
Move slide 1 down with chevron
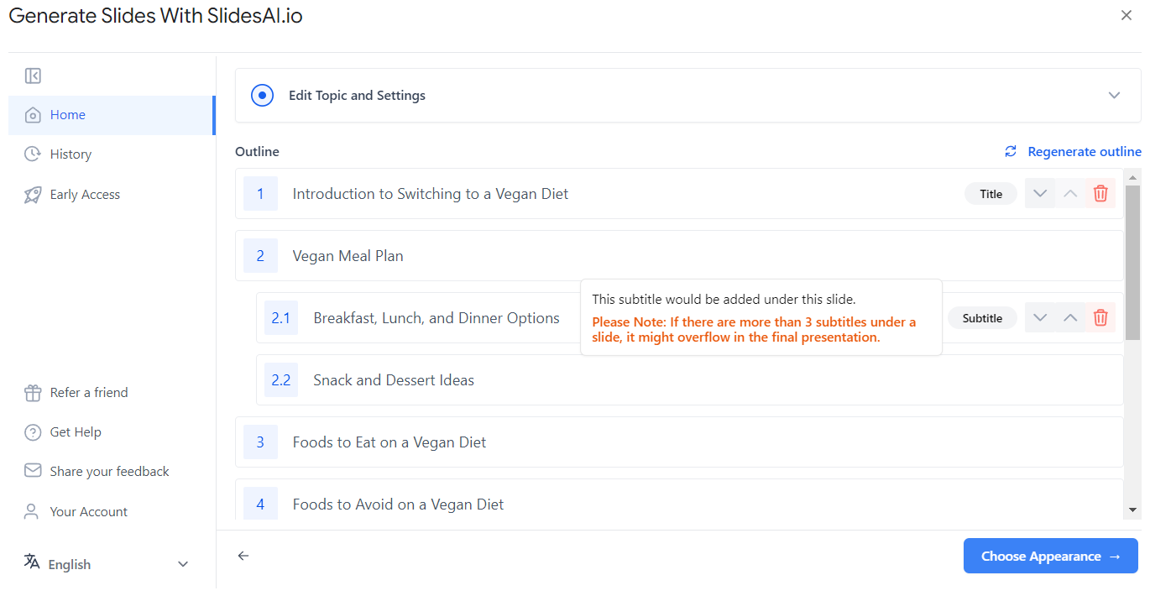[x=1040, y=194]
